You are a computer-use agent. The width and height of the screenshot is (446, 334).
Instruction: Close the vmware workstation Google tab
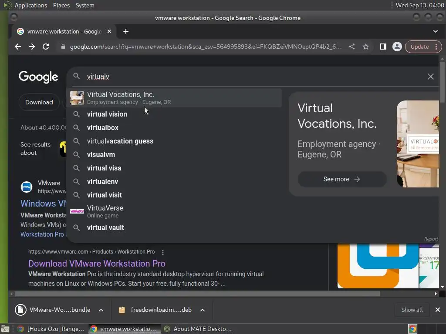[x=109, y=31]
